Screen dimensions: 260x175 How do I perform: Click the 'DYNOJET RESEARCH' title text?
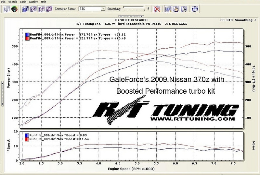pos(131,20)
